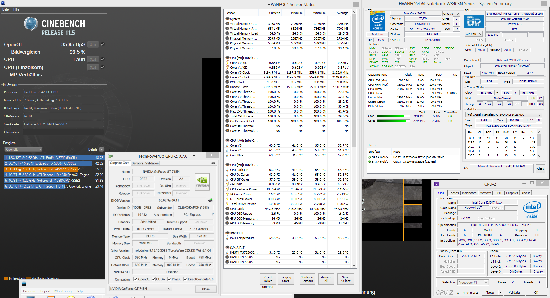
Task: Click the Total CPU Usage sensor icon
Action: [227, 116]
